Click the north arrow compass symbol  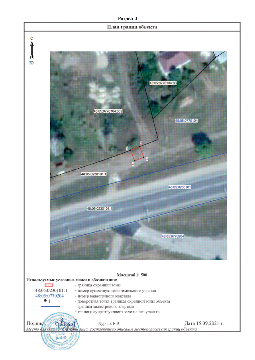pos(31,50)
